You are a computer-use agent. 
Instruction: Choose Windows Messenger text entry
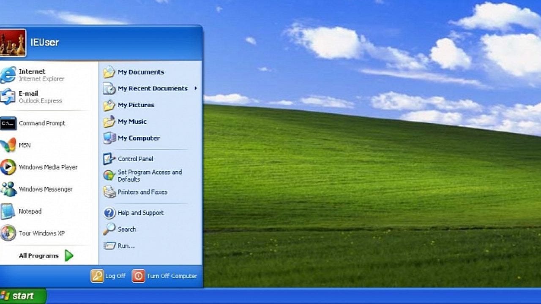coord(46,189)
